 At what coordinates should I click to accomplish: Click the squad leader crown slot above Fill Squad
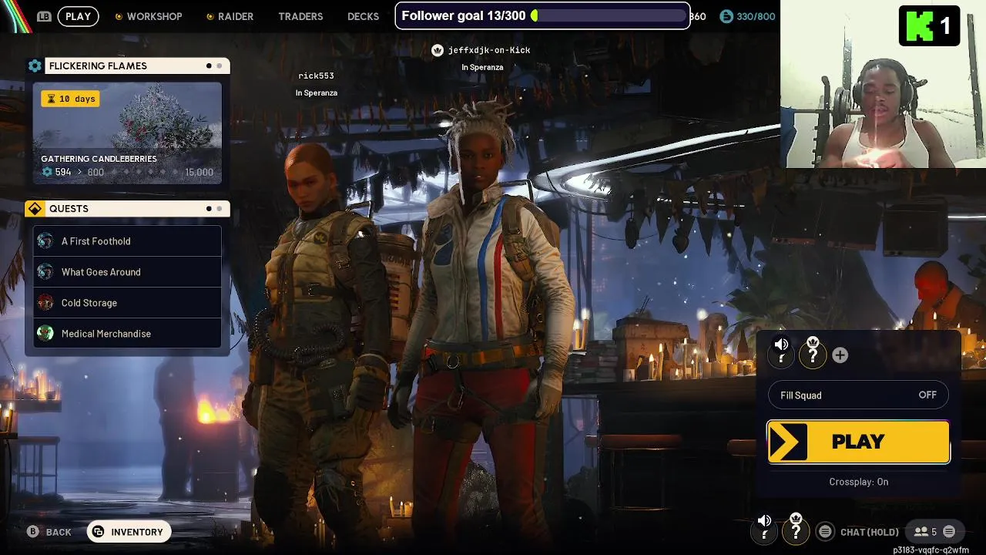click(x=813, y=352)
